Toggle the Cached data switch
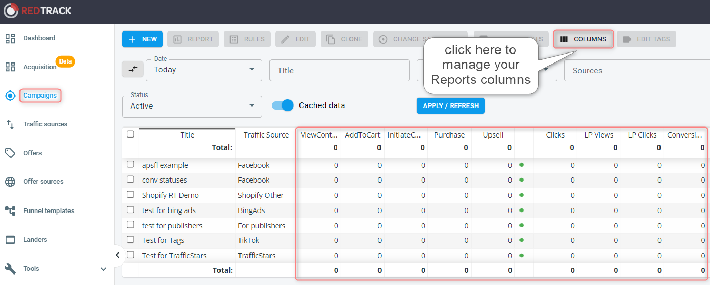The width and height of the screenshot is (710, 285). 283,105
